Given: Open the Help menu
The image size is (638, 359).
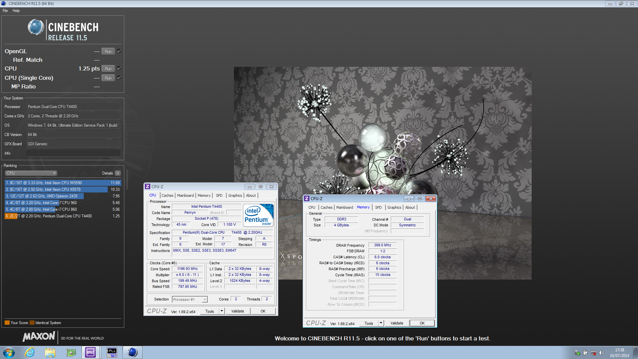Looking at the screenshot, I should tap(16, 11).
